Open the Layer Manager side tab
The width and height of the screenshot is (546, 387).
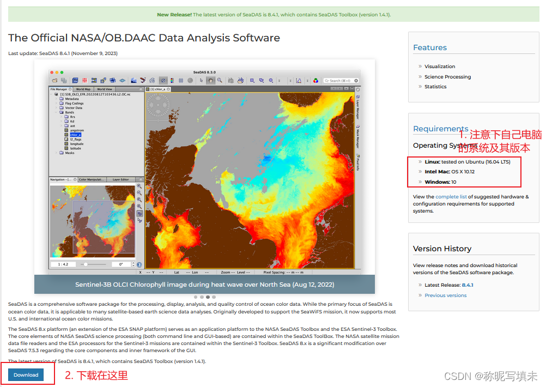coord(357,107)
